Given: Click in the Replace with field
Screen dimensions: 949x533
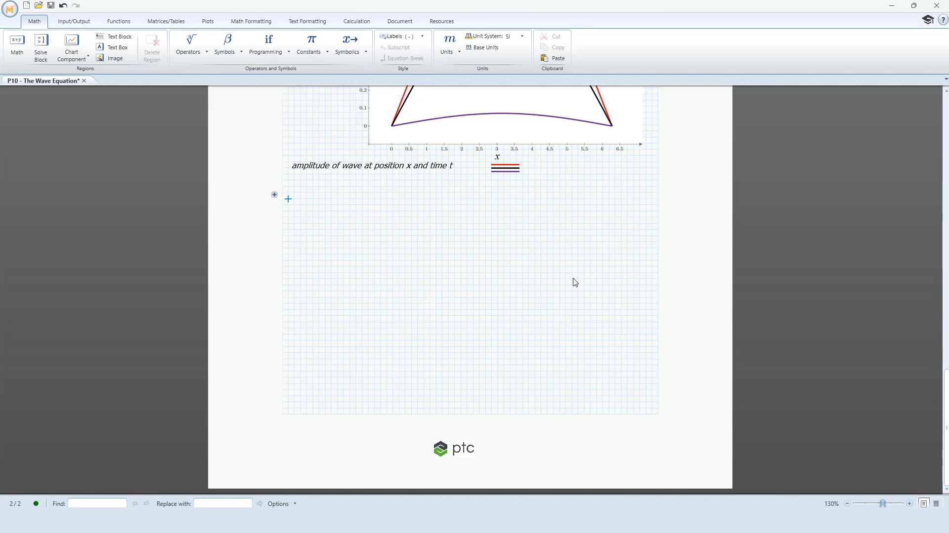Looking at the screenshot, I should [x=223, y=503].
